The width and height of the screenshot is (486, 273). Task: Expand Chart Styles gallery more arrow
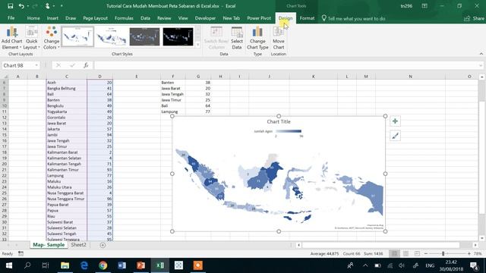pos(197,45)
